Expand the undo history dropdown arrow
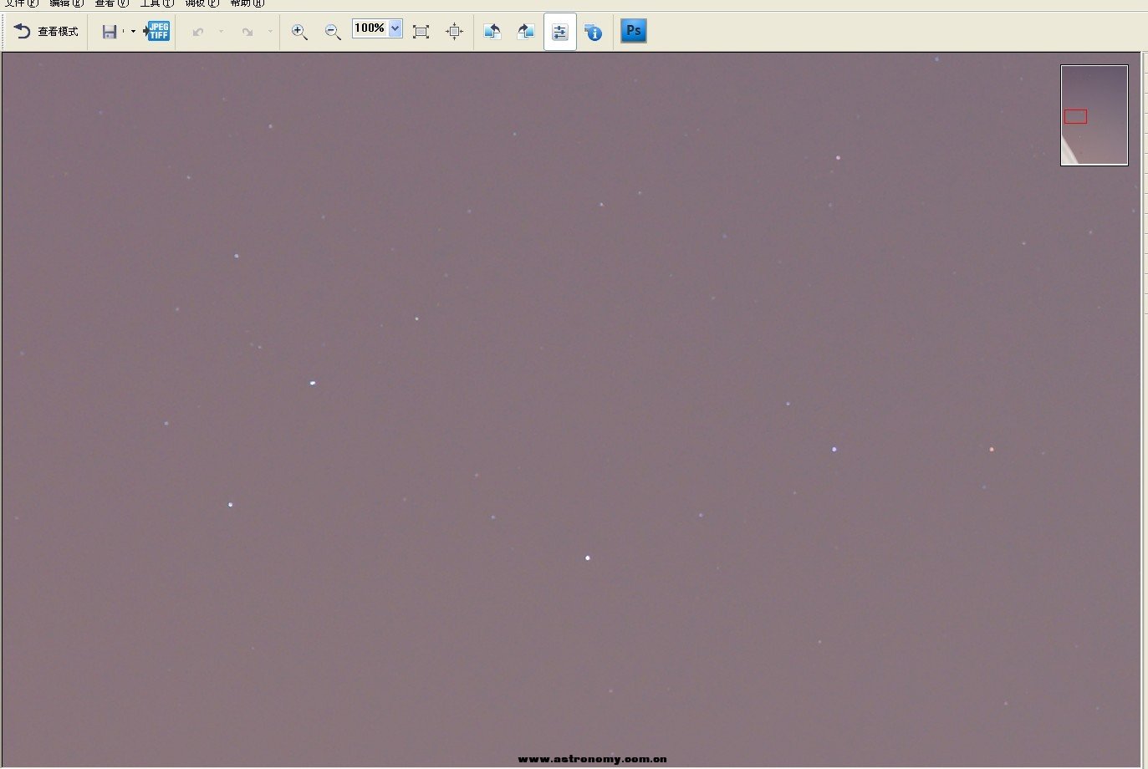Image resolution: width=1148 pixels, height=769 pixels. (222, 32)
